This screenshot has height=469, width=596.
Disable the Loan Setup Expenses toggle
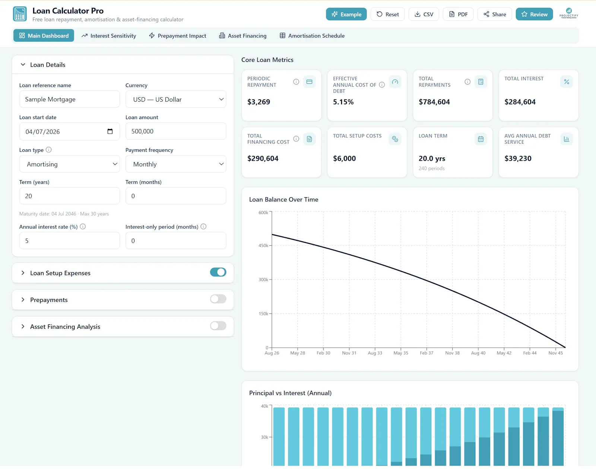[218, 272]
